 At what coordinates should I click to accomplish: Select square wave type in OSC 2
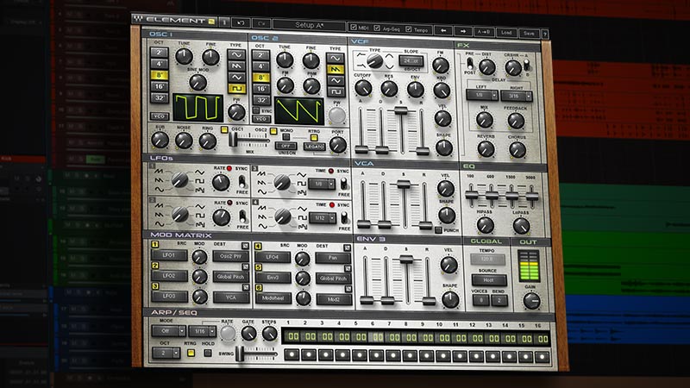336,92
